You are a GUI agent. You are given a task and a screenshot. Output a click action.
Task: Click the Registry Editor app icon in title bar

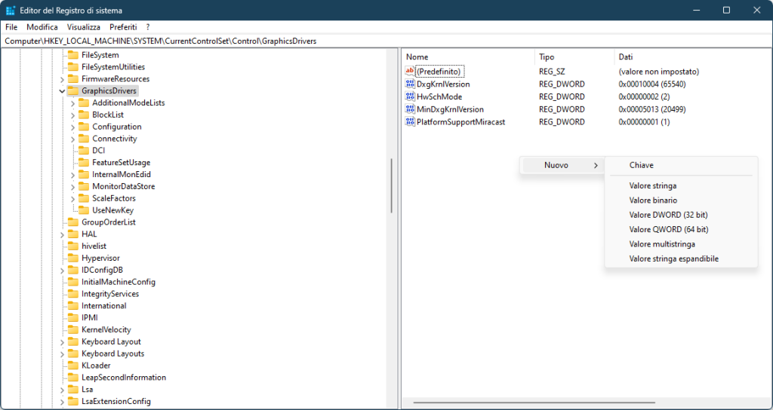click(x=10, y=10)
